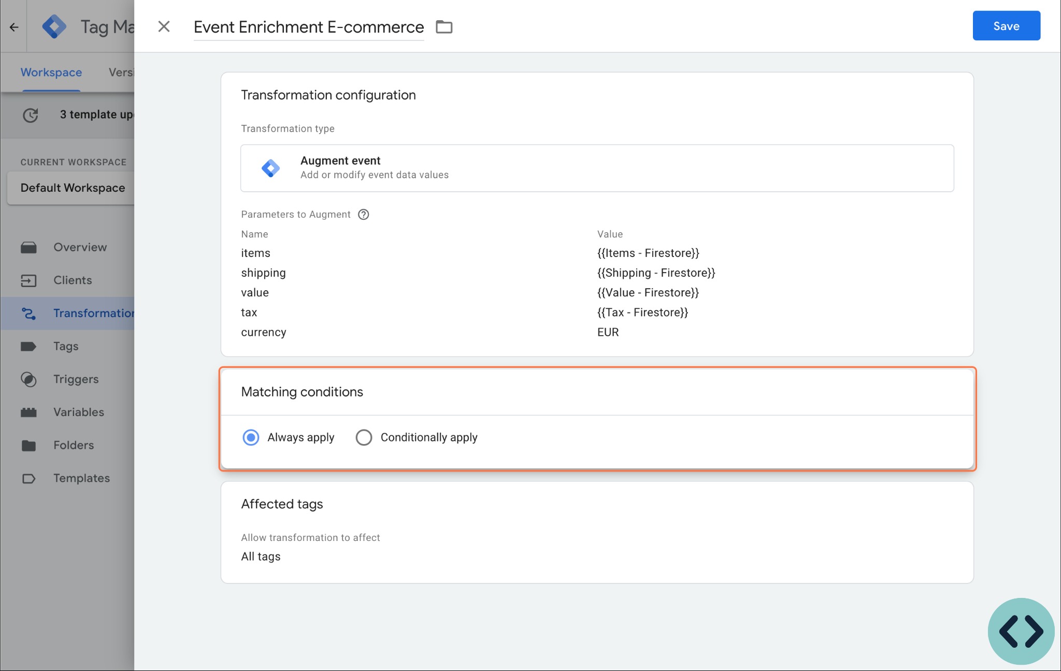Image resolution: width=1061 pixels, height=671 pixels.
Task: Click the Transformations sidebar icon
Action: [28, 313]
